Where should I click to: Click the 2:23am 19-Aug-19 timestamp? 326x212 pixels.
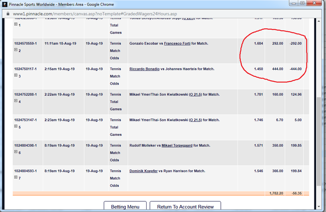pyautogui.click(x=60, y=120)
